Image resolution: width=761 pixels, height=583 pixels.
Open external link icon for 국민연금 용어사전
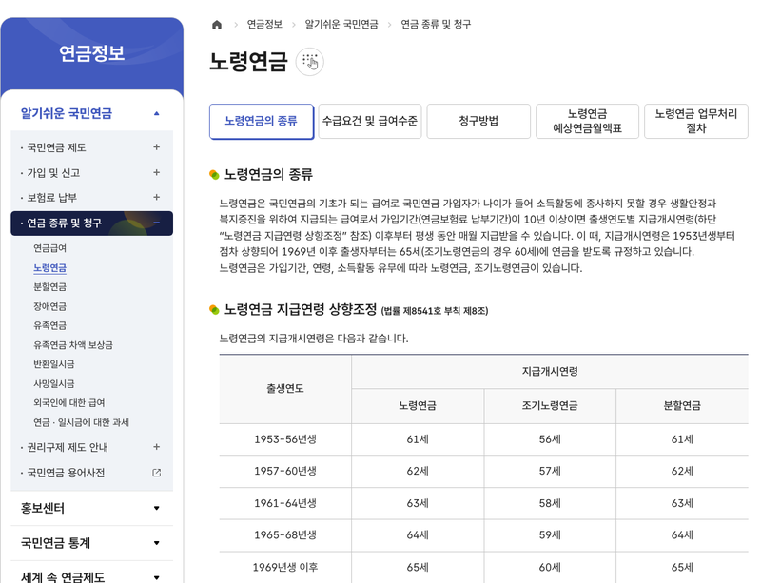156,473
